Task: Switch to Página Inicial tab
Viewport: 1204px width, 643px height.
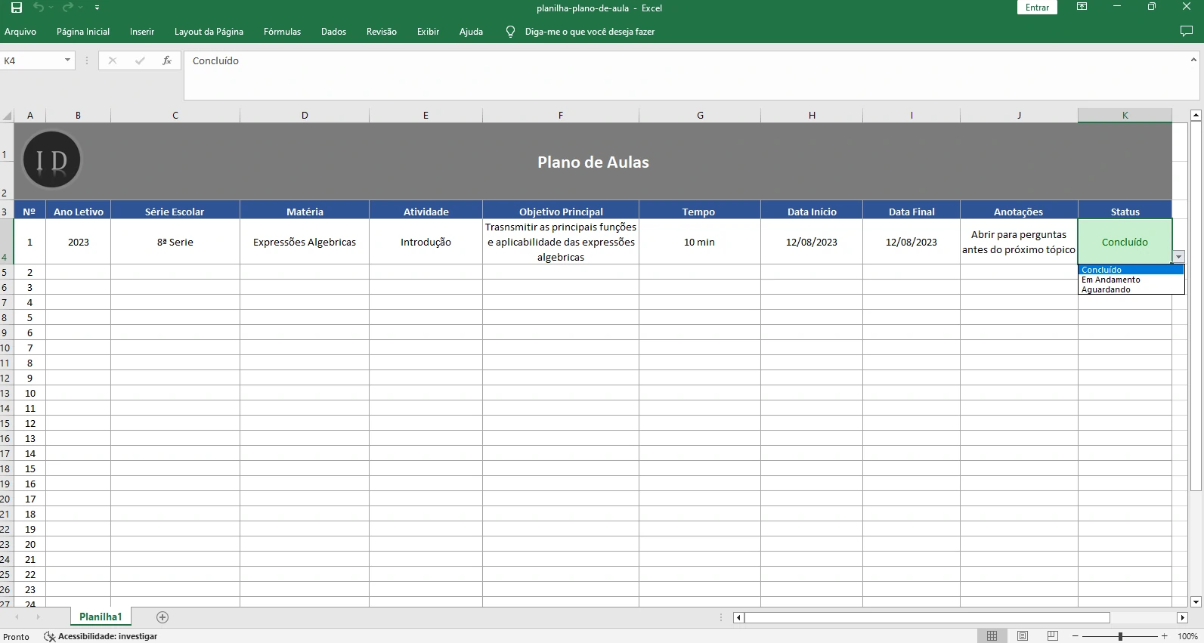Action: click(x=83, y=32)
